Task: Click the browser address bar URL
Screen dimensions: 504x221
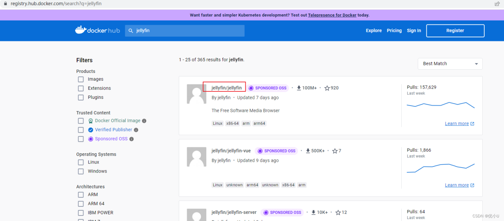Action: (55, 4)
